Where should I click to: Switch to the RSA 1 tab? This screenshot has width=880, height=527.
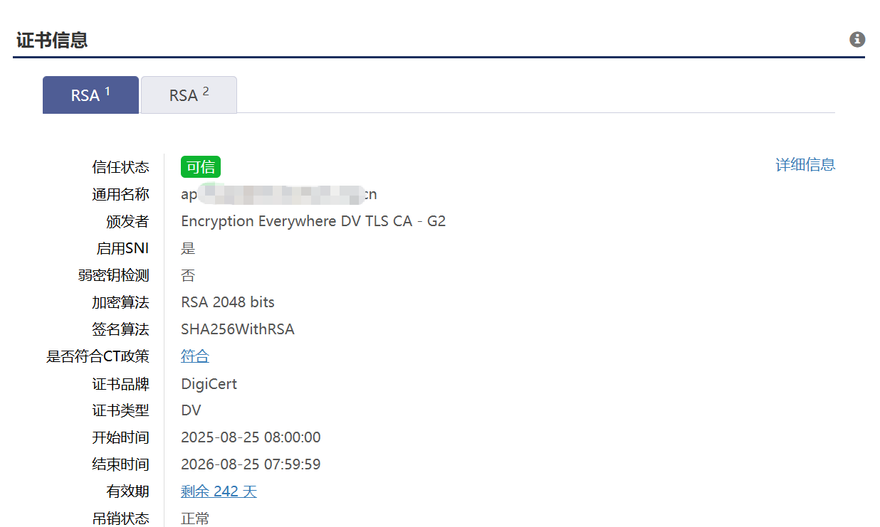(90, 95)
